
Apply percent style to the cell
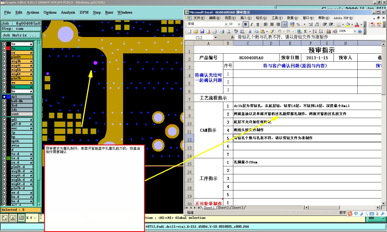tap(298, 24)
